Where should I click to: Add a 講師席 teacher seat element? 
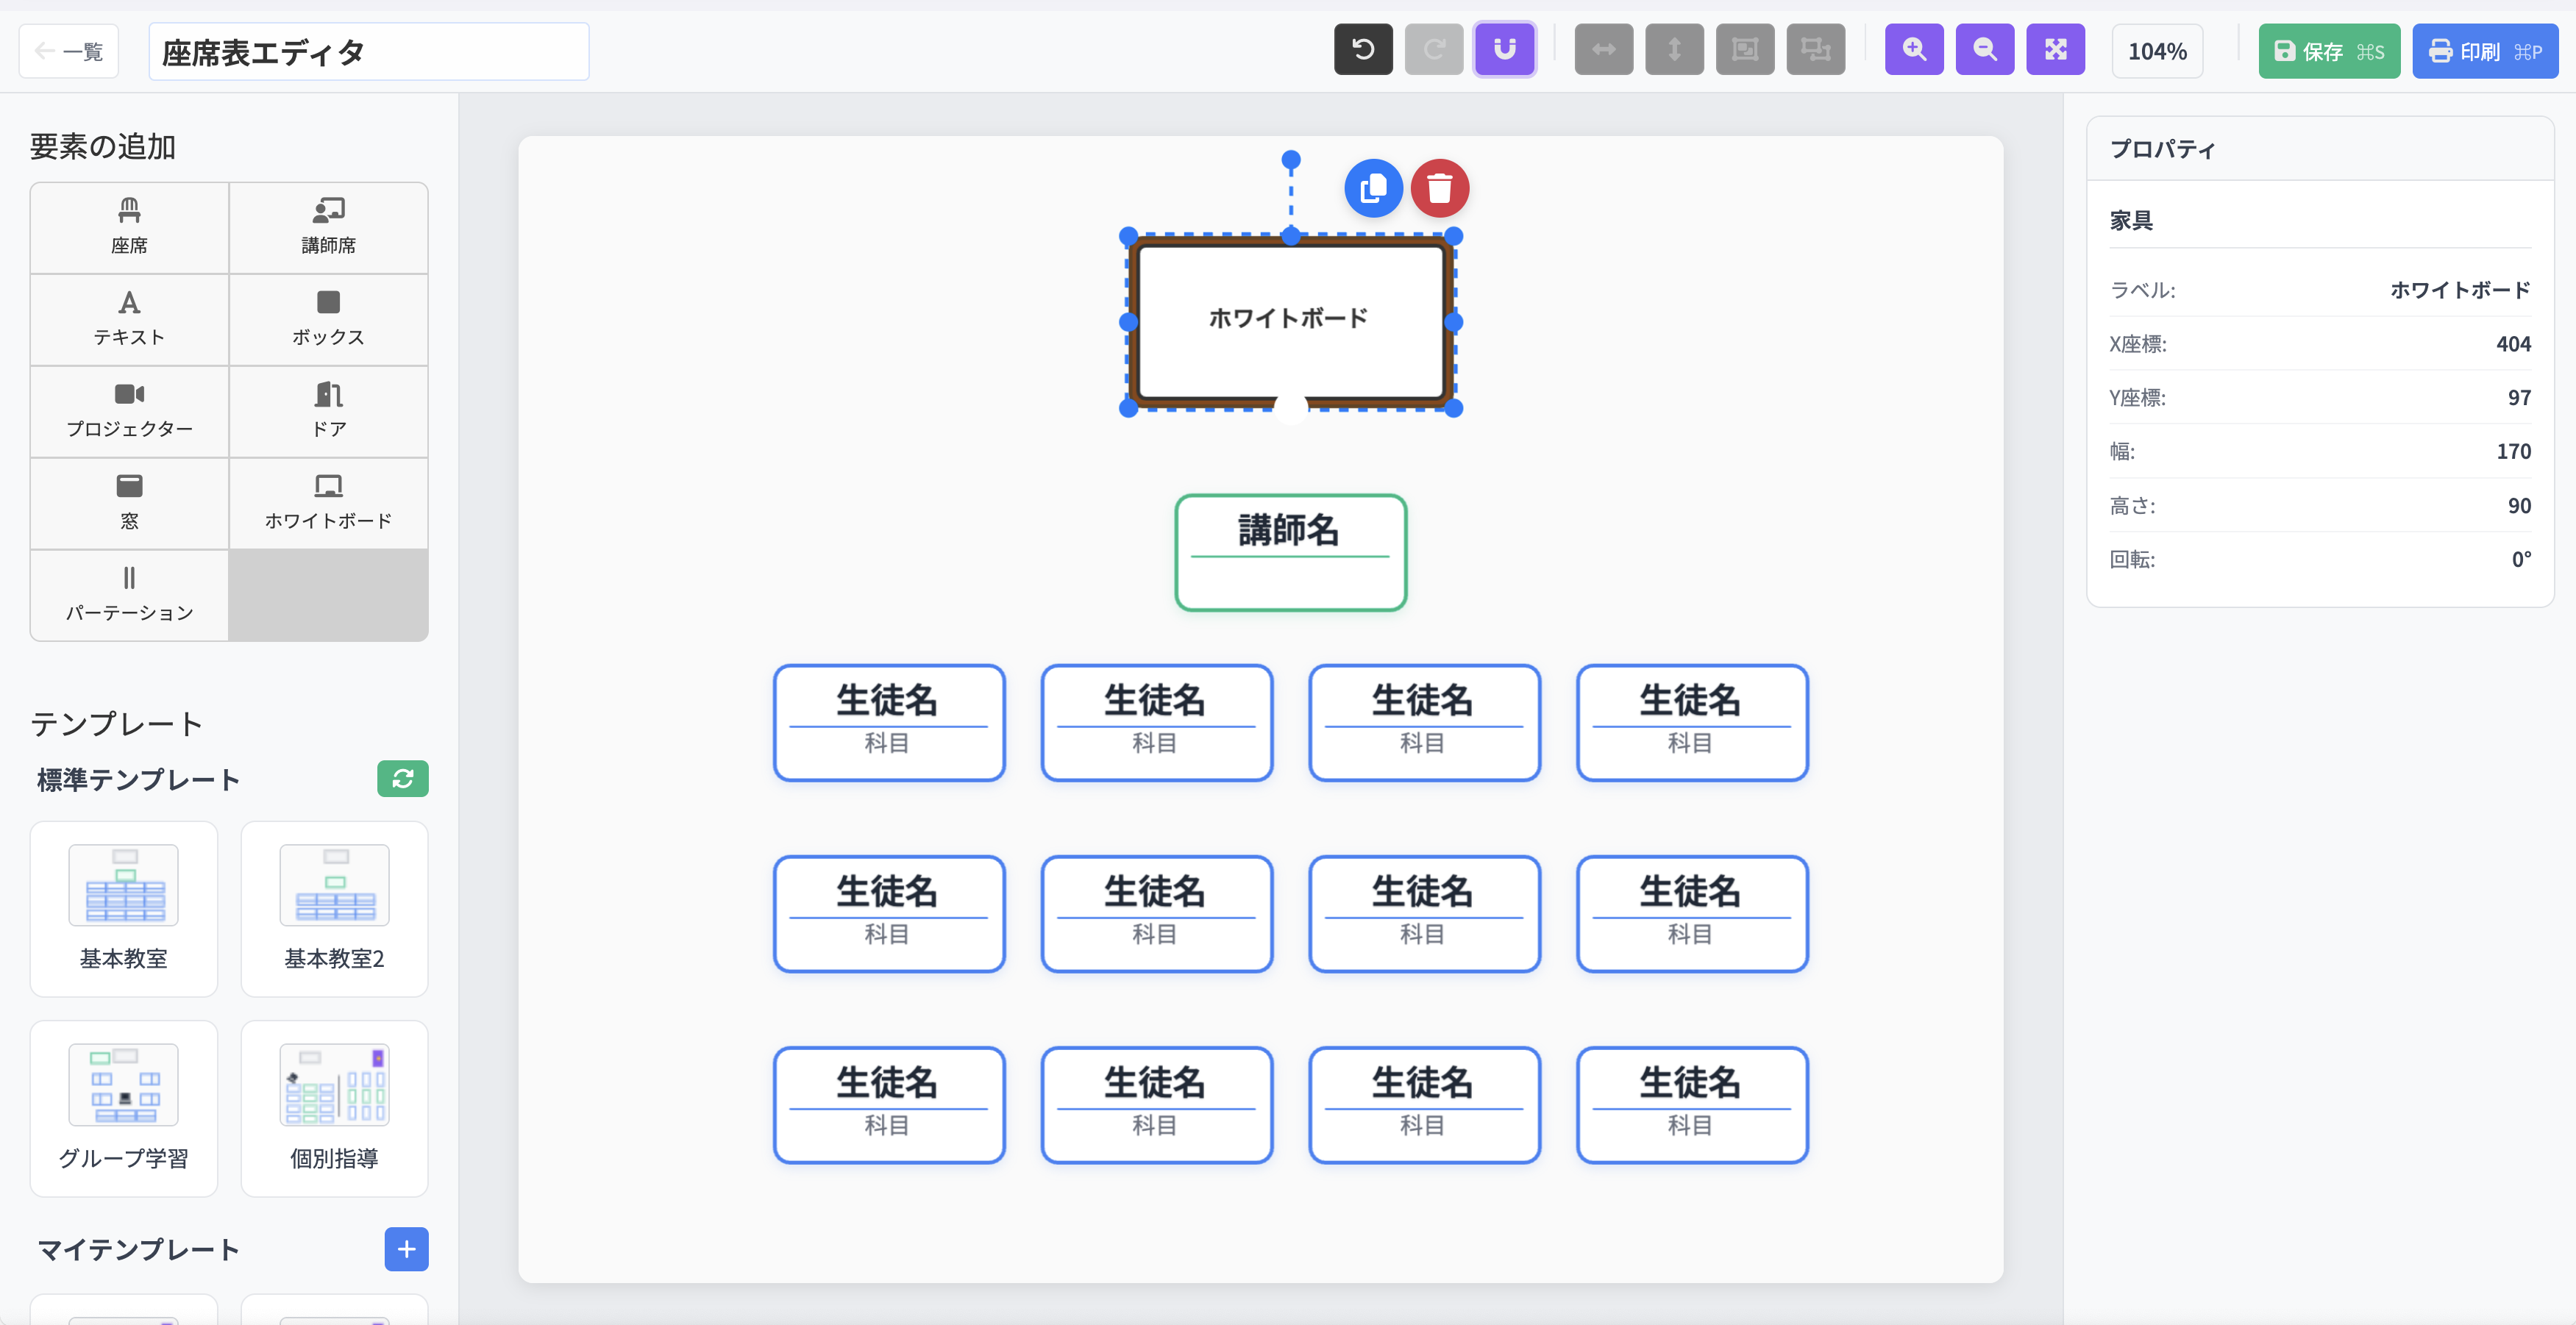329,228
